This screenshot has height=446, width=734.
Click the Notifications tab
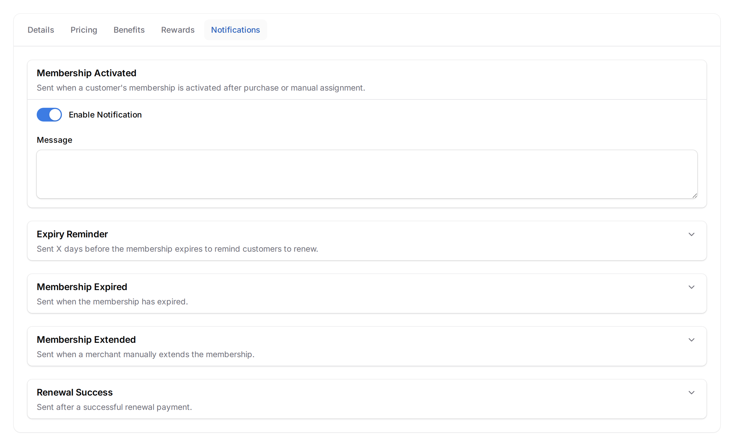click(x=235, y=30)
